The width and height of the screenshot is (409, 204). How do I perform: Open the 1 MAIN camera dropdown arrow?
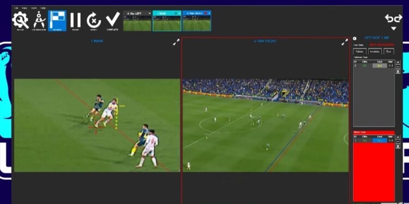point(179,13)
